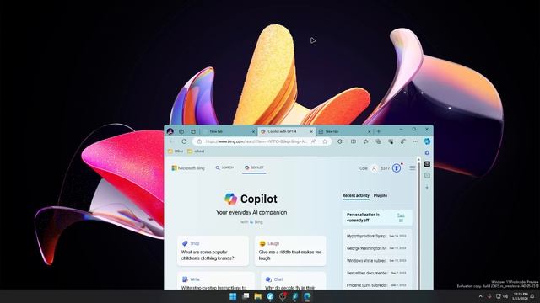The image size is (540, 303).
Task: Open Browser essentials icon in toolbar
Action: [391, 141]
